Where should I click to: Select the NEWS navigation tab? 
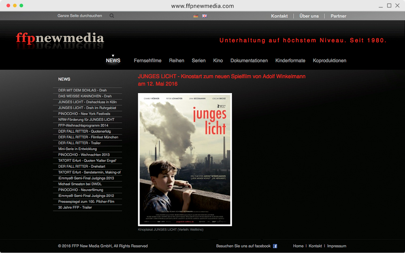click(x=113, y=60)
